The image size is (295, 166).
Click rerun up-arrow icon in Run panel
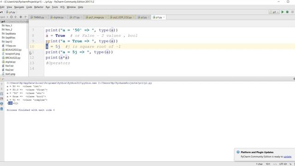click(x=2, y=84)
